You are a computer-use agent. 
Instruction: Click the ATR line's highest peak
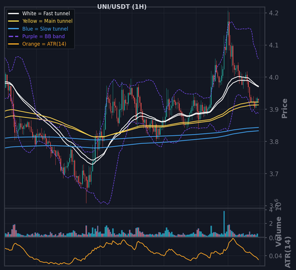tap(233, 239)
